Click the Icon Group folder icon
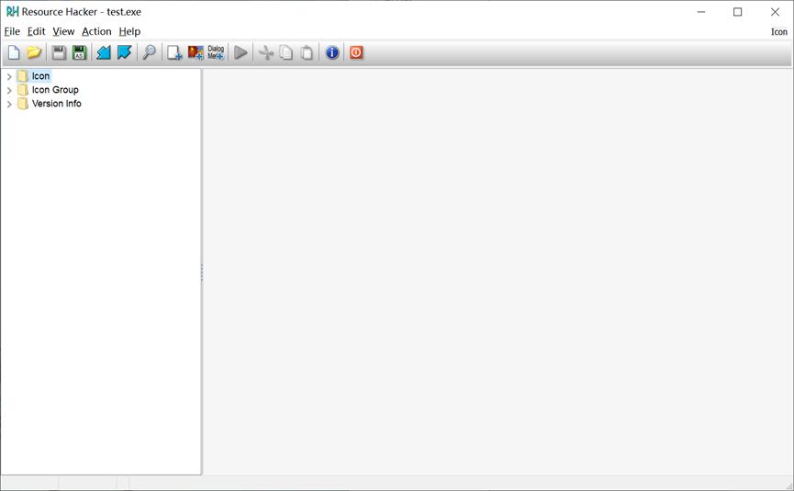 pos(22,90)
